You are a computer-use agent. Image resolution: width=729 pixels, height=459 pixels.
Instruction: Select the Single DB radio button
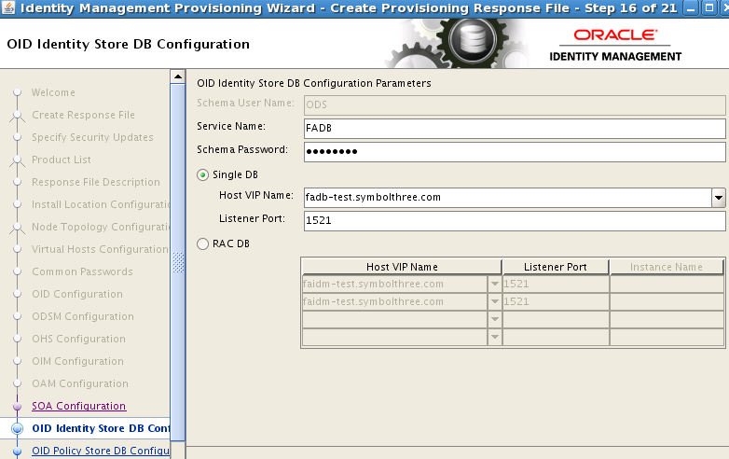click(203, 174)
